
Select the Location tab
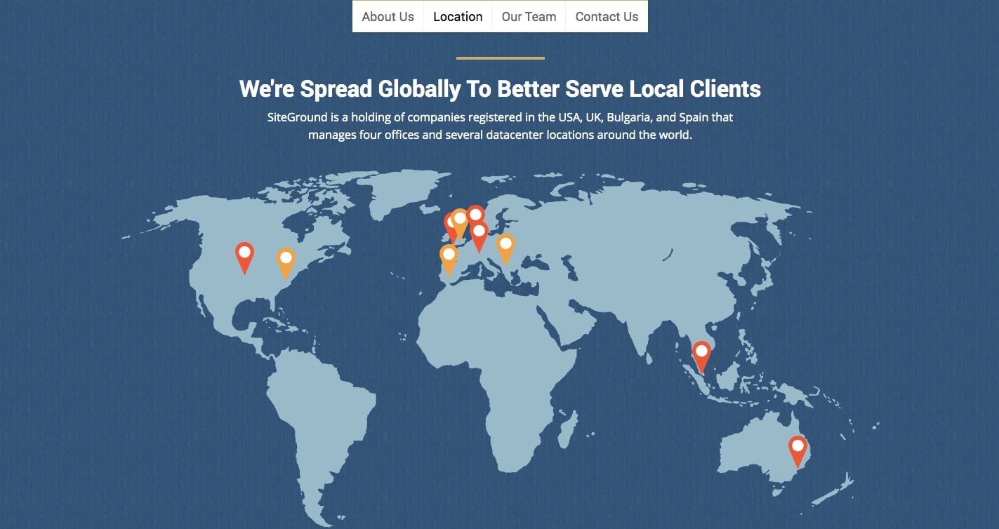tap(458, 17)
